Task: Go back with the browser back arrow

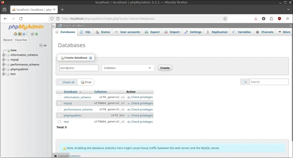Action: pos(5,19)
